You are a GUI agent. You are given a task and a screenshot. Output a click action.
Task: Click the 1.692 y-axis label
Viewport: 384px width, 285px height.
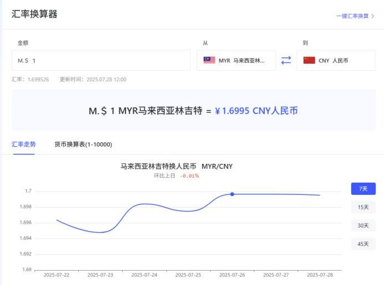click(26, 254)
